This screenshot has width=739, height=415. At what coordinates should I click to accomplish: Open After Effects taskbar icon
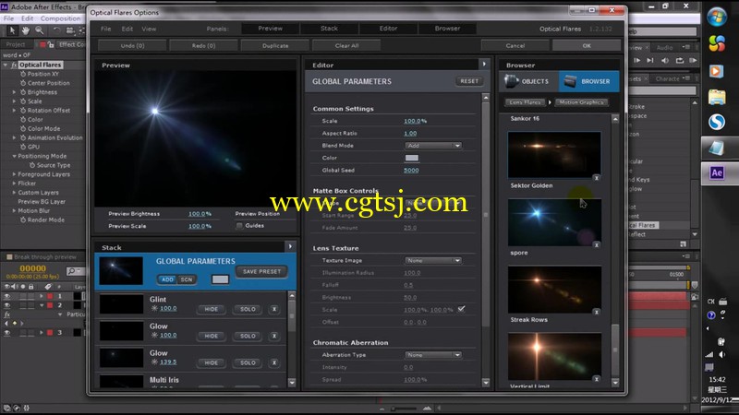717,172
